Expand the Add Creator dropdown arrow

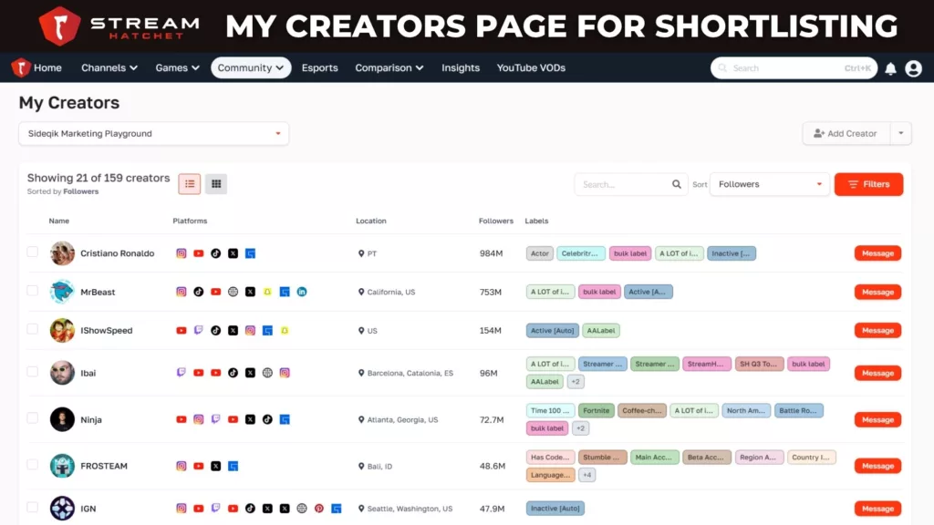point(900,133)
